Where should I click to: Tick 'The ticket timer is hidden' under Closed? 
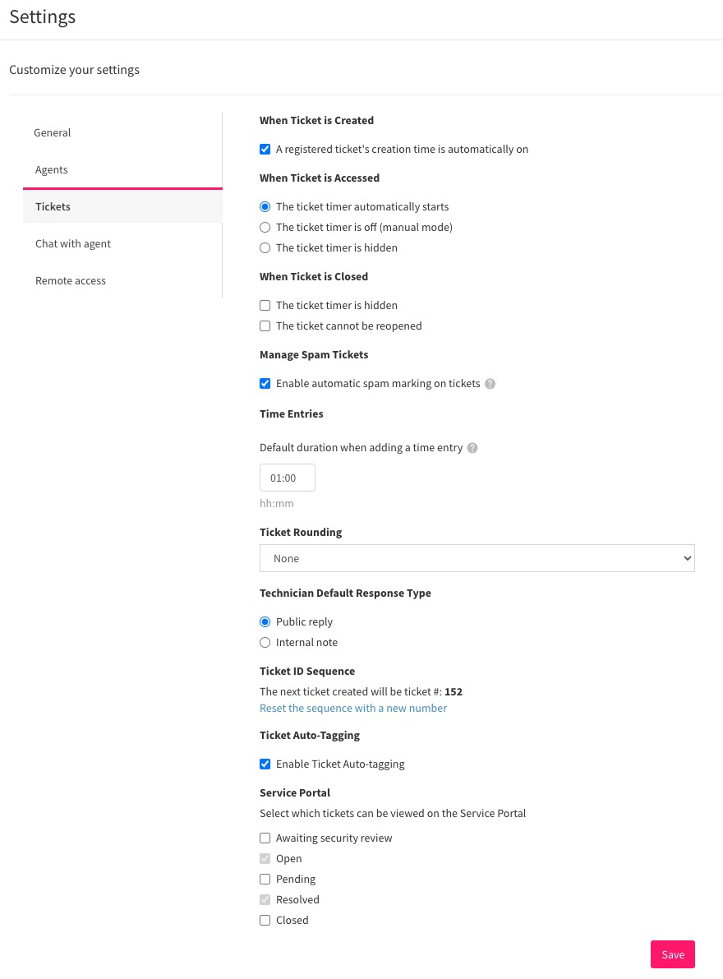coord(265,305)
